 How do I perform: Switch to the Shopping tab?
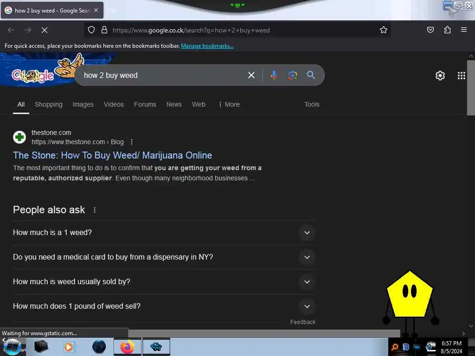[48, 104]
